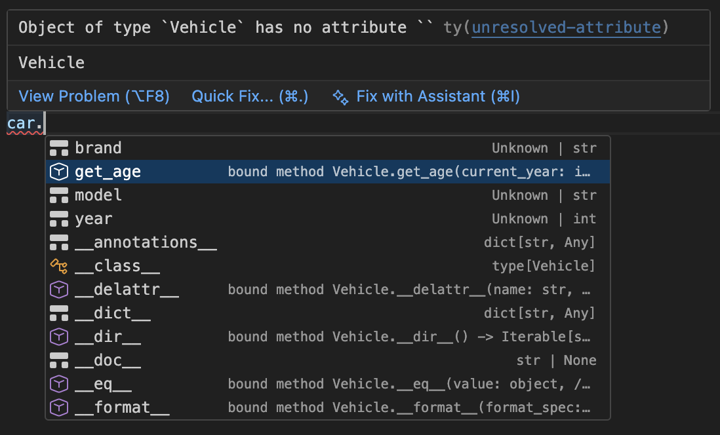This screenshot has width=720, height=435.
Task: Open the Quick Fix... action
Action: (249, 97)
